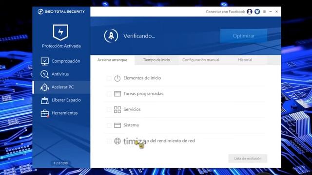This screenshot has width=312, height=175.
Task: Select the Acelerar PC rocket icon
Action: 44,87
